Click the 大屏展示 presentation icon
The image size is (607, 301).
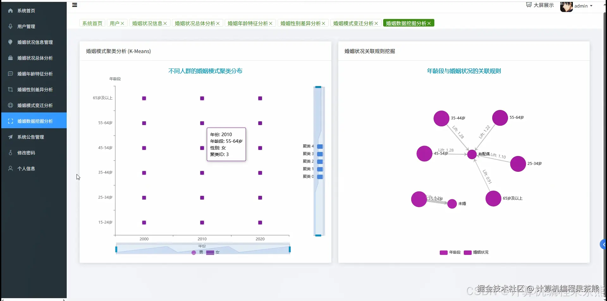pyautogui.click(x=529, y=5)
